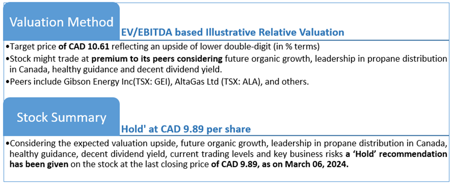Click the Valuation Method blue header box
Viewport: 453px width, 187px height.
[x=61, y=22]
